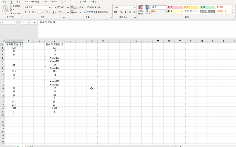
Task: Open Conditional Formatting (조건부 서식) menu
Action: (x=141, y=10)
